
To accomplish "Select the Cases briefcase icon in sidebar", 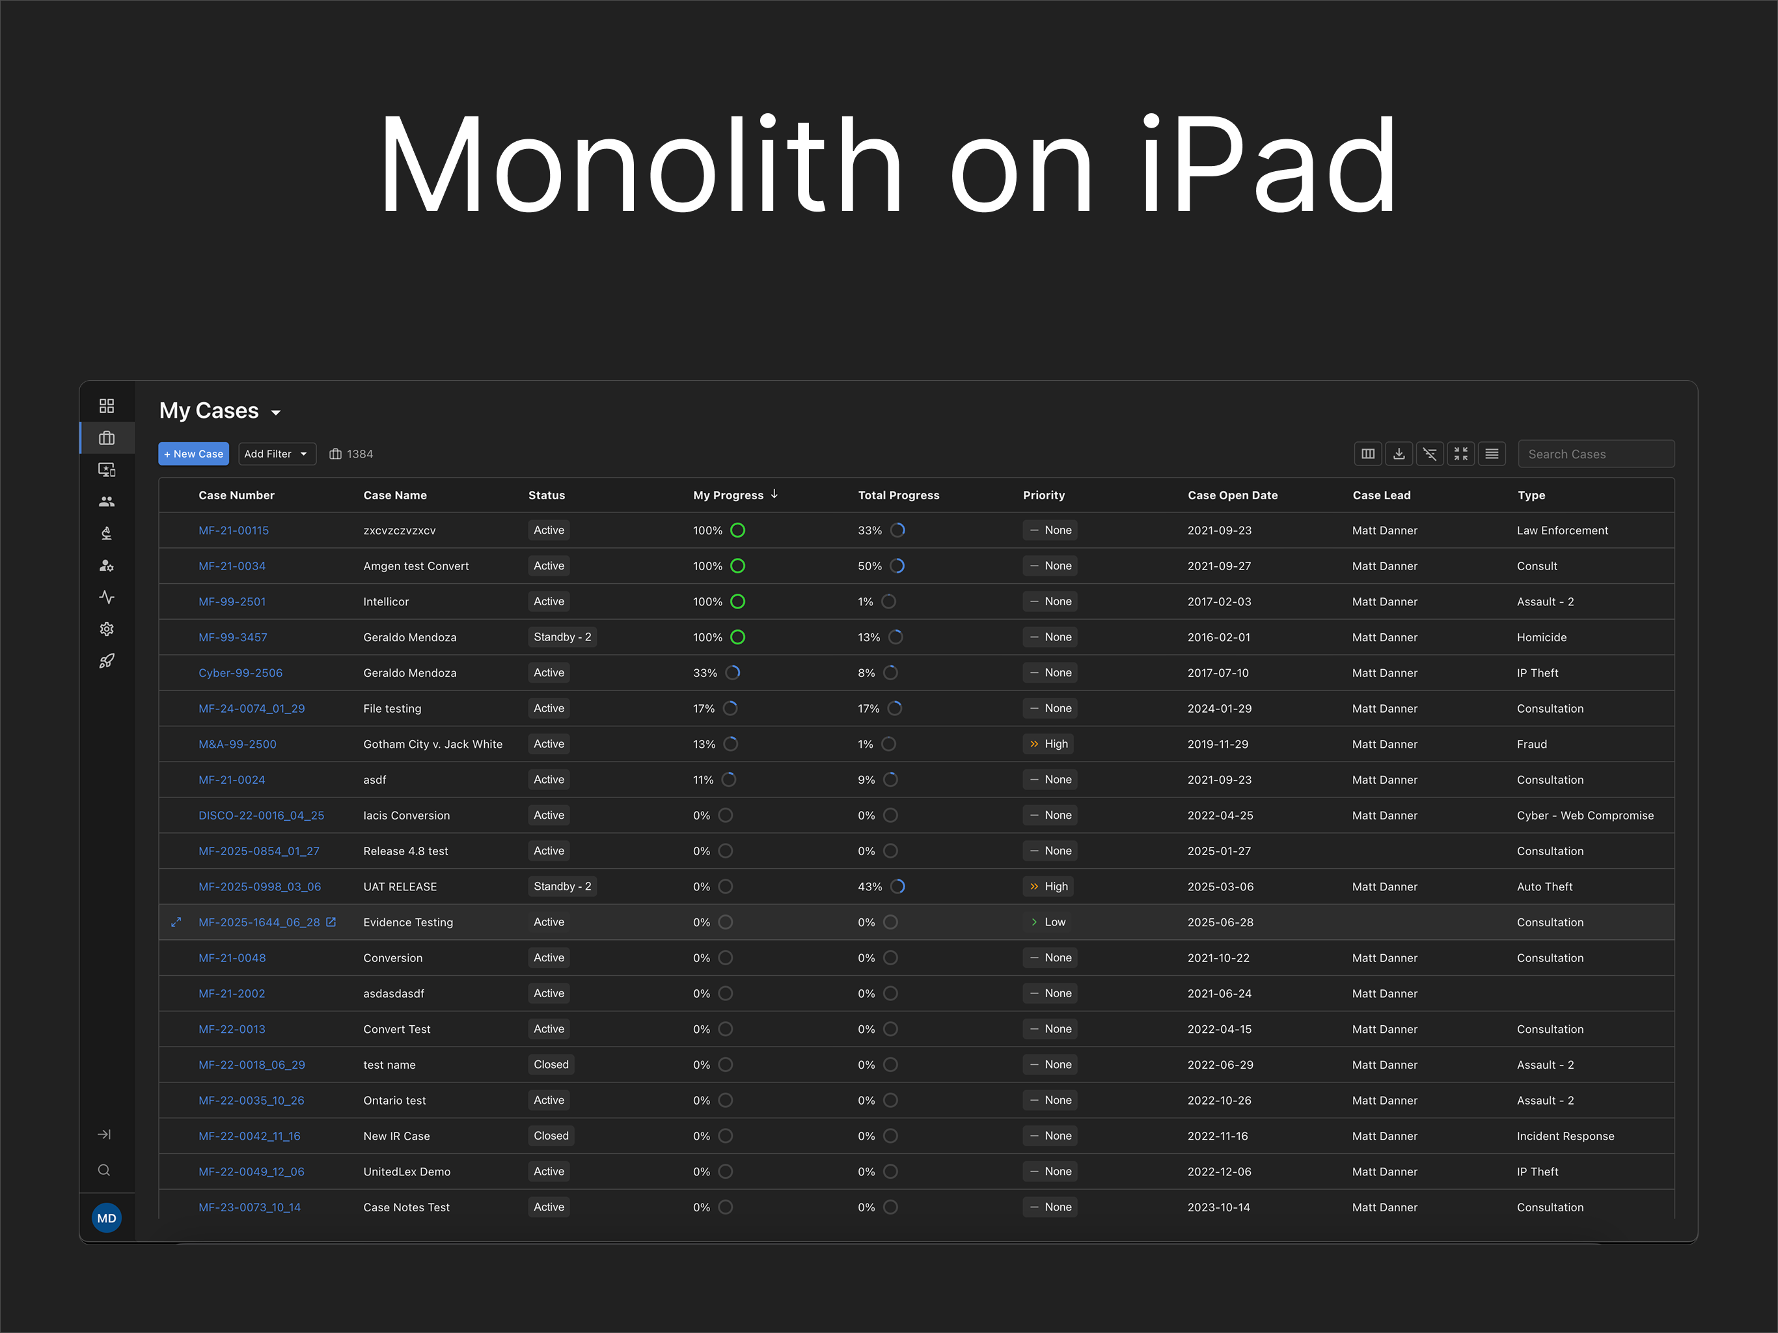I will [x=106, y=438].
